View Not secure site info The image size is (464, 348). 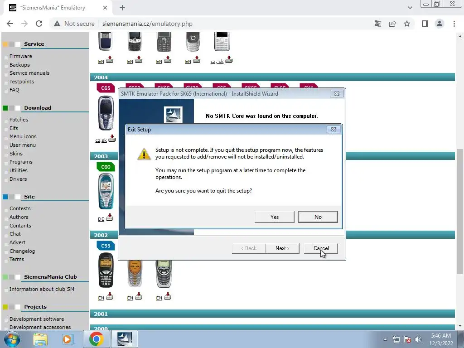pos(74,24)
